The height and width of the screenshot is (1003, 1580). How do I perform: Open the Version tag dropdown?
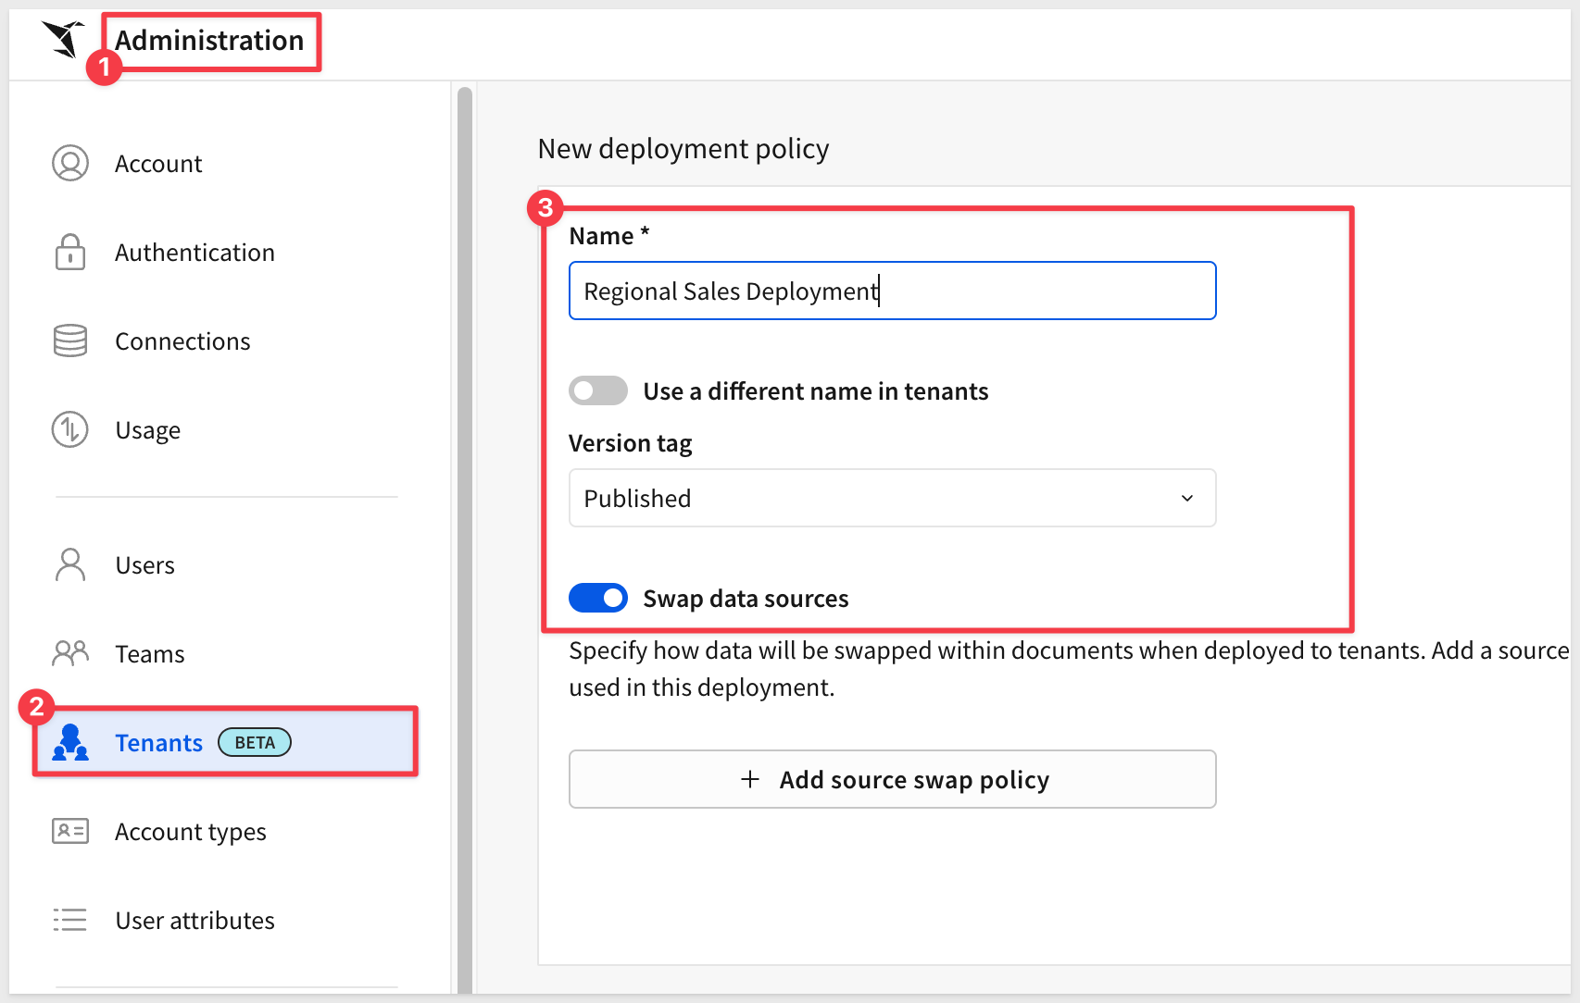point(891,499)
